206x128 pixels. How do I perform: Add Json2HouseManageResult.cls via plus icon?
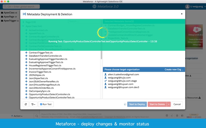(x=26, y=85)
